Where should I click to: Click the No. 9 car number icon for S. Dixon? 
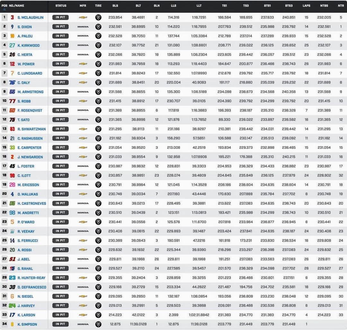(12, 27)
